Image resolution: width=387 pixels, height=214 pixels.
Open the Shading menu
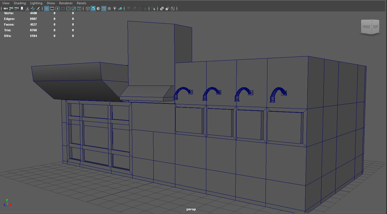[x=20, y=3]
